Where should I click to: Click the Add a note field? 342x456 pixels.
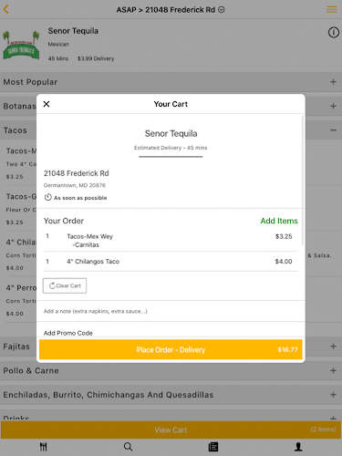(x=171, y=311)
